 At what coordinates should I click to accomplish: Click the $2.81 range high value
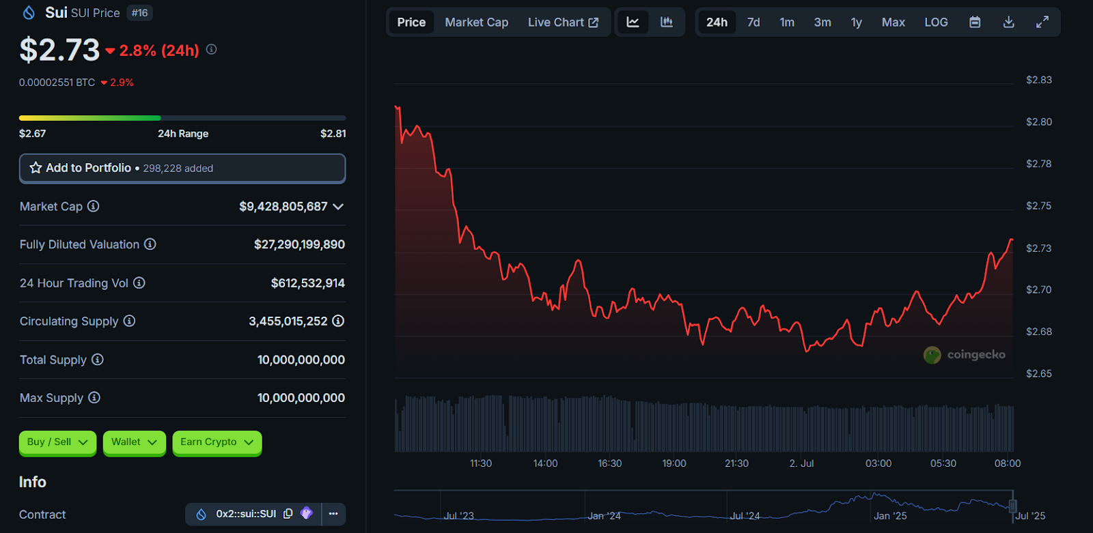[333, 134]
